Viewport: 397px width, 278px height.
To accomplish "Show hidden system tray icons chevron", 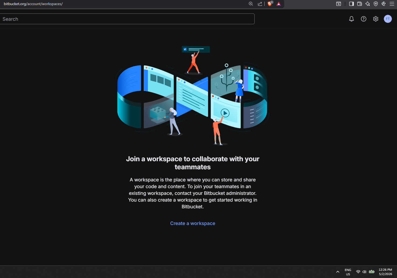I will point(338,272).
